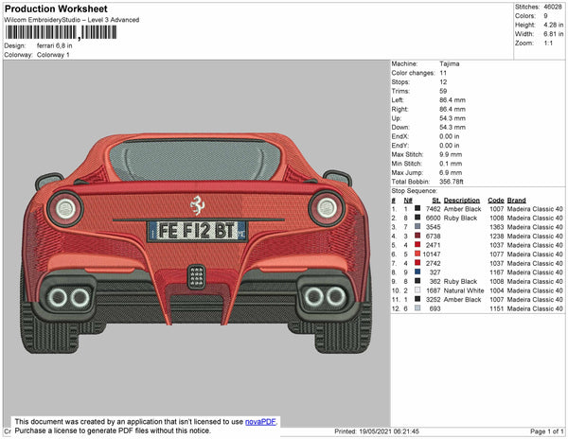Click code 1238 in stop sequence

[497, 236]
